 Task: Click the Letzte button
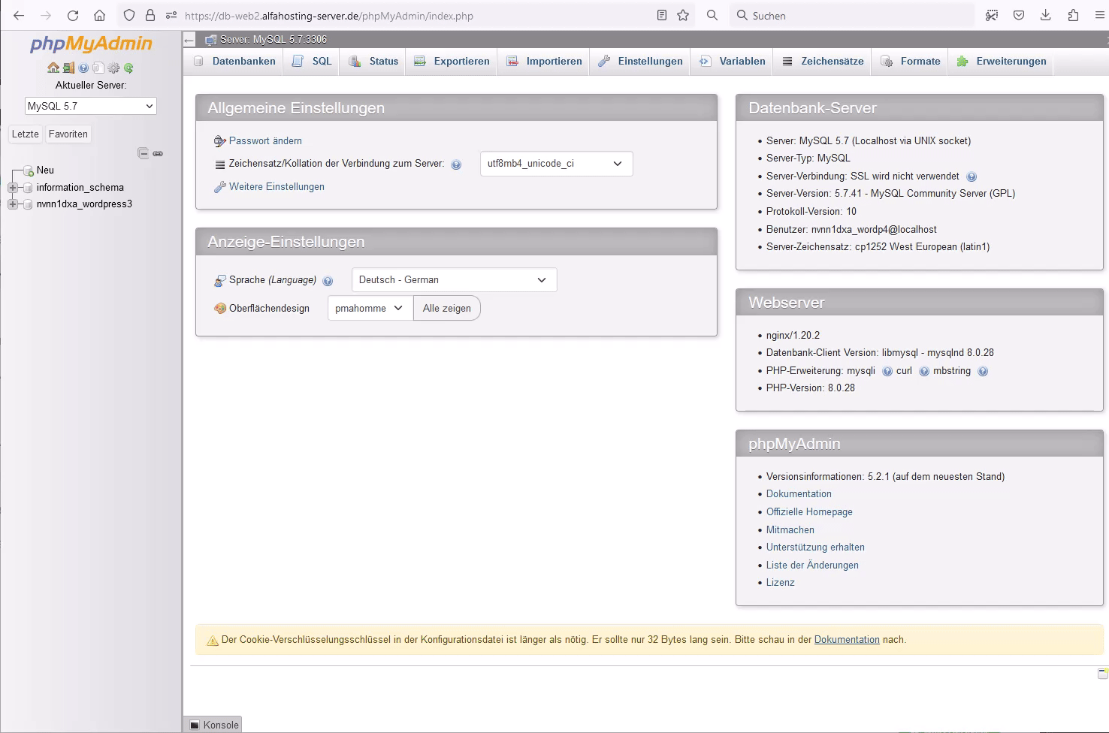(26, 134)
